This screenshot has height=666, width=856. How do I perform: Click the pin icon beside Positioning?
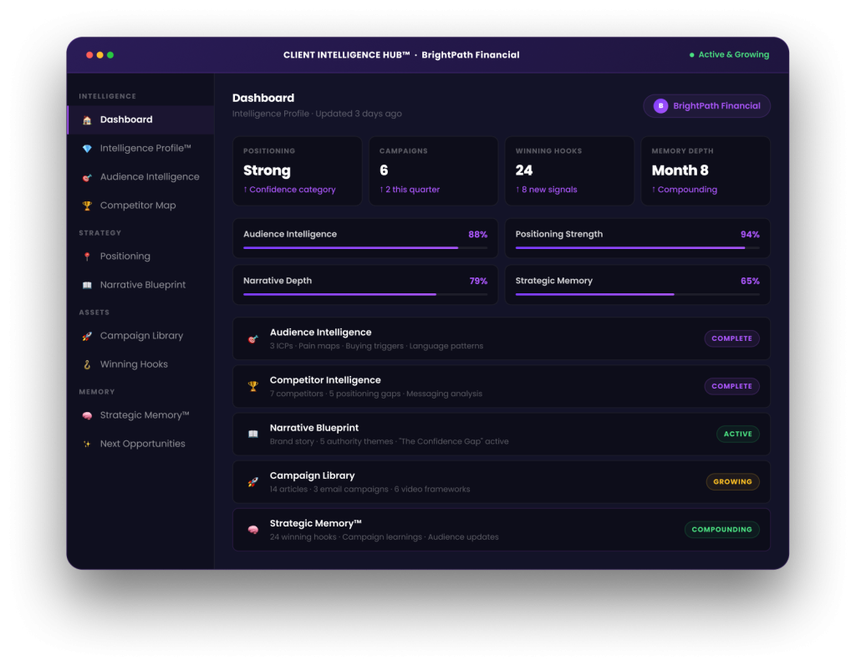point(87,257)
